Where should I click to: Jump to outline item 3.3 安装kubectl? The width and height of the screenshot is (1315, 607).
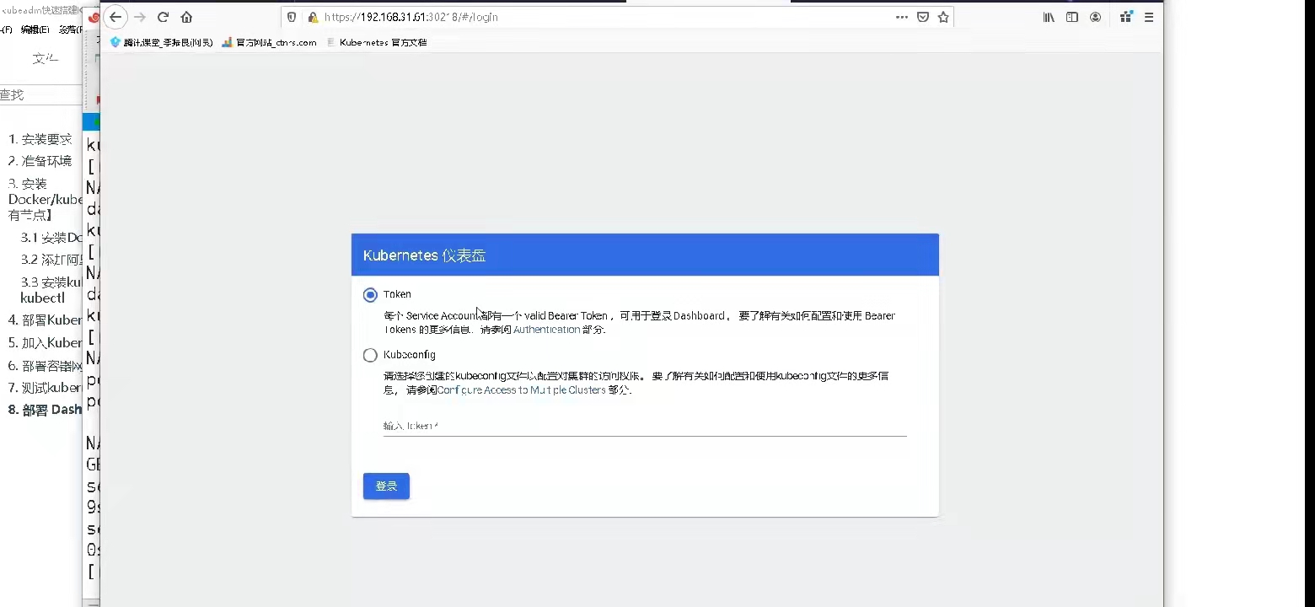[x=51, y=290]
